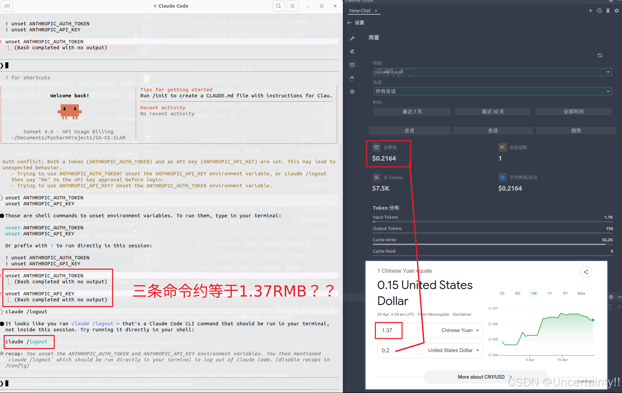Click the Output Tokens progress bar
Viewport: 622px width, 393px height.
coord(493,233)
